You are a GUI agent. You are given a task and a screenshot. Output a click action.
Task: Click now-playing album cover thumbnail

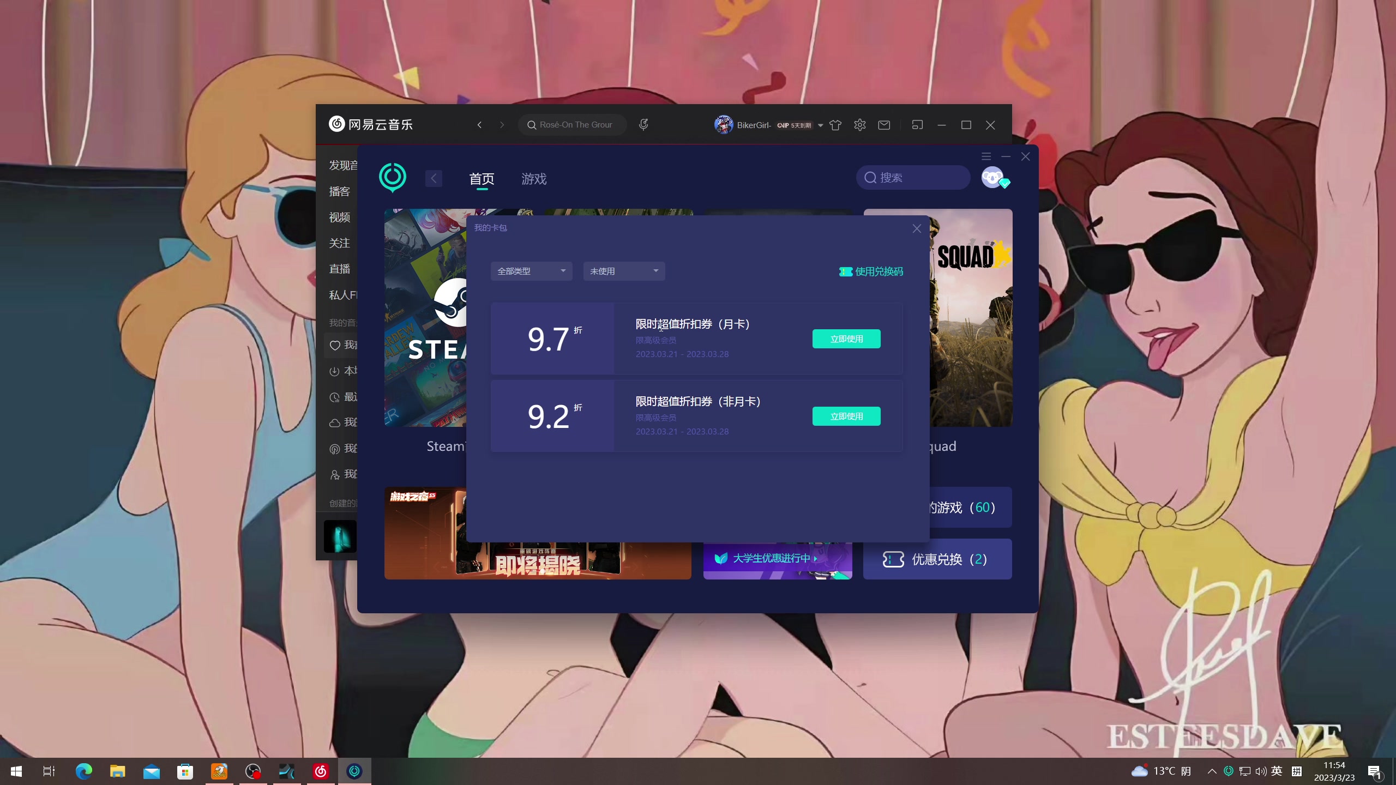(340, 536)
